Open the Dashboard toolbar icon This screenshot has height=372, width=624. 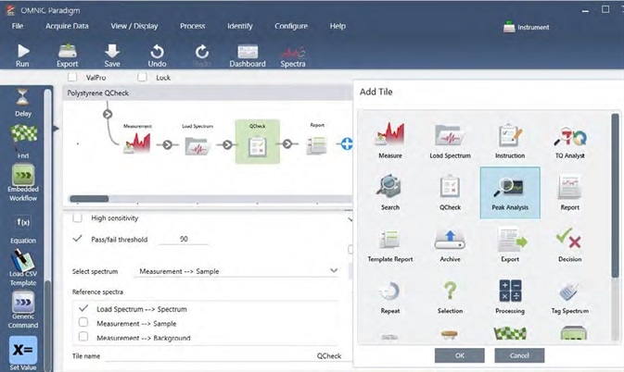(x=248, y=55)
